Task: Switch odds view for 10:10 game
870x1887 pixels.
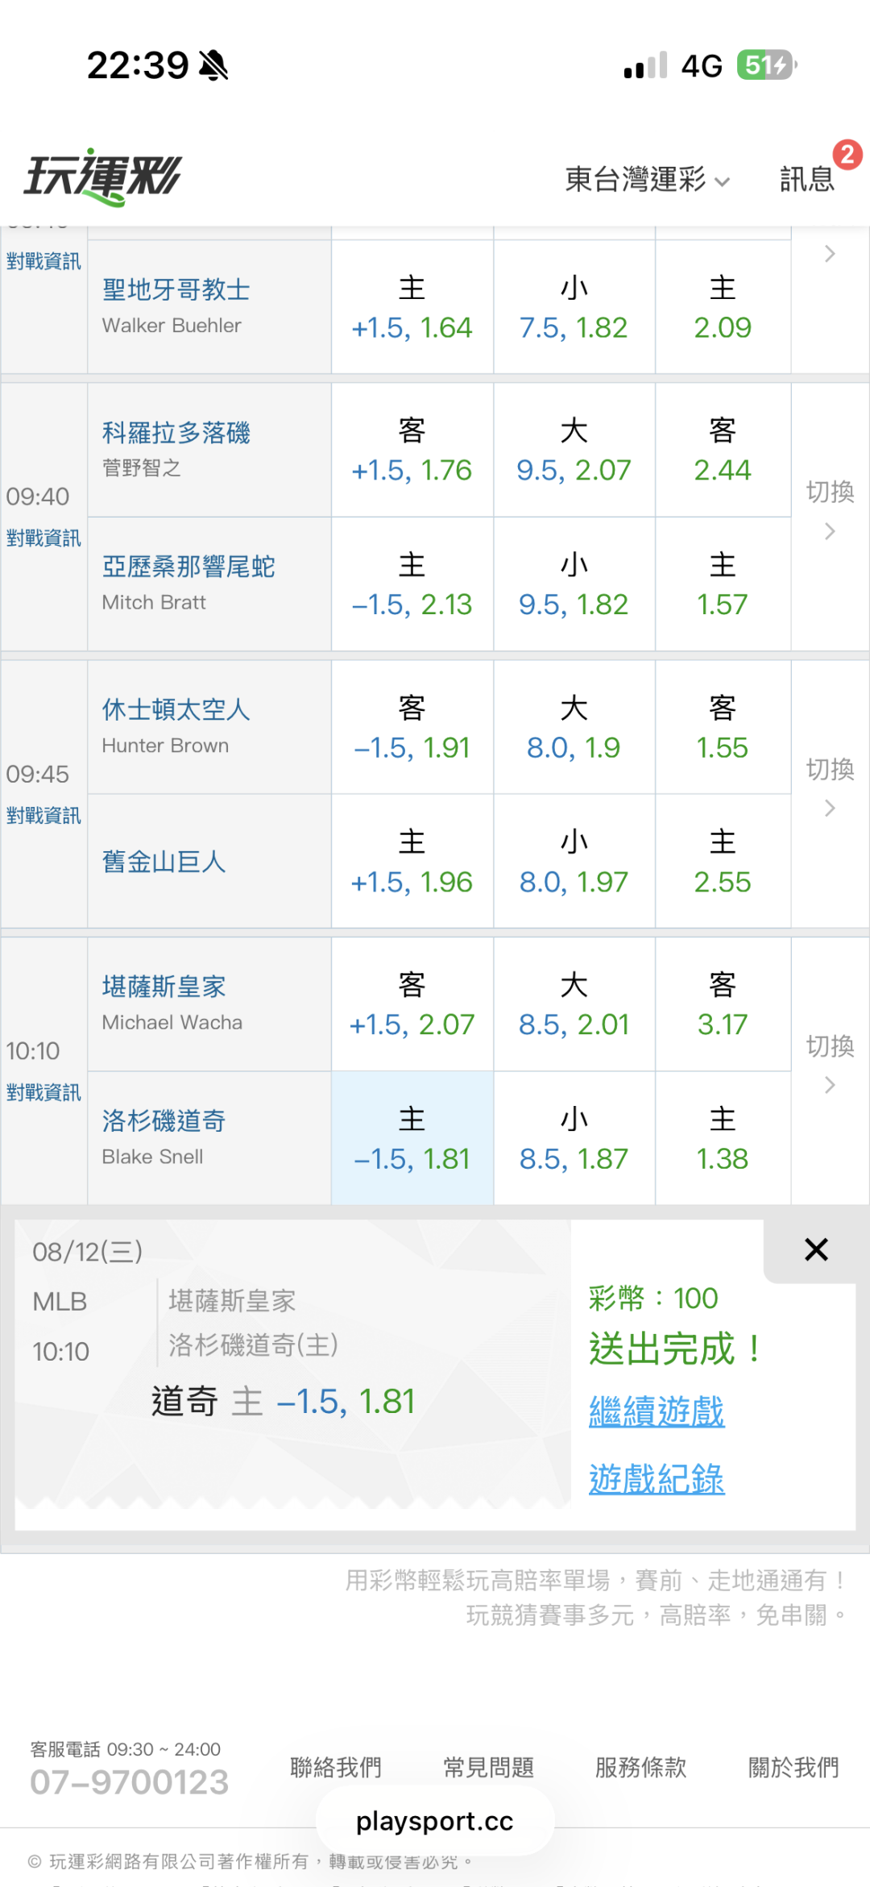Action: 830,1063
